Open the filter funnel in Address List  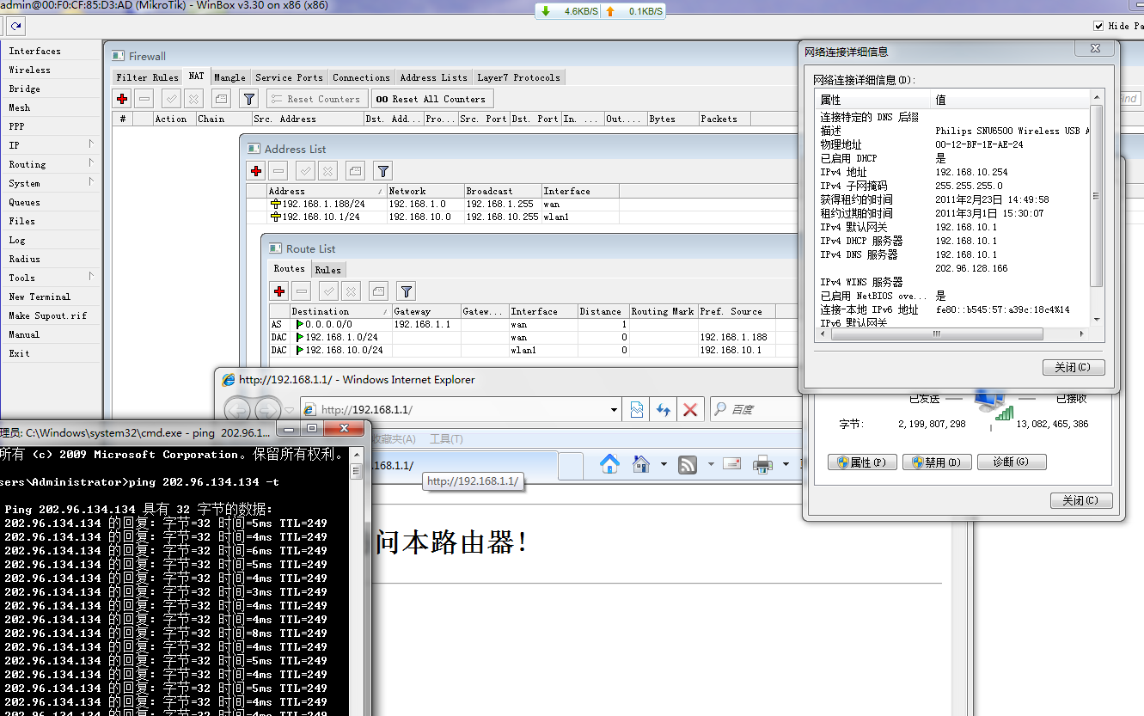click(383, 171)
